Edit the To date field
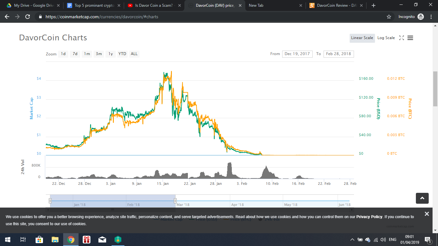The image size is (438, 246). (339, 54)
